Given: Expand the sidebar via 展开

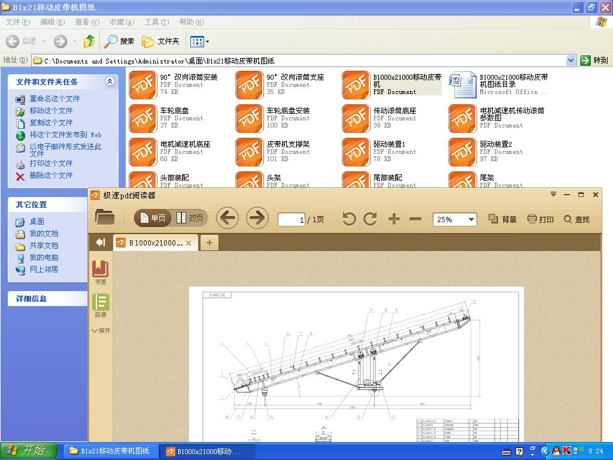Looking at the screenshot, I should coord(101,331).
